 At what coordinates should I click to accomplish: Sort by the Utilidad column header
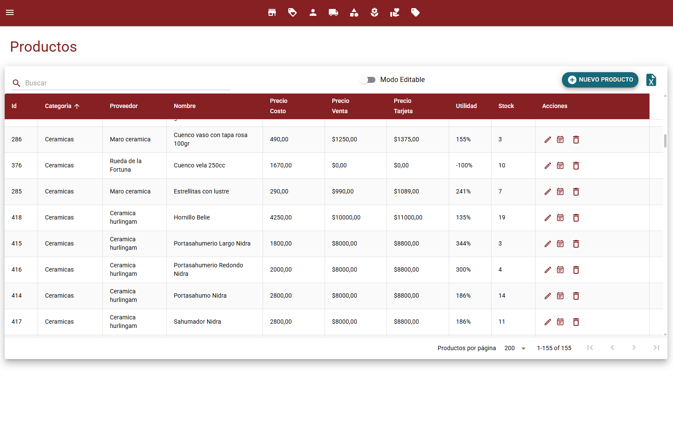click(466, 106)
